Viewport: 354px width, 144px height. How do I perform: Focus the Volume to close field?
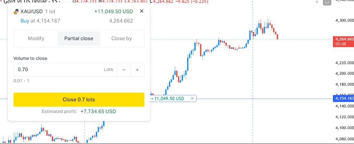click(x=65, y=70)
